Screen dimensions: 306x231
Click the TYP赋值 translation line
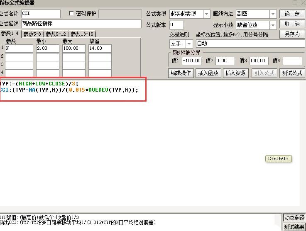point(39,217)
